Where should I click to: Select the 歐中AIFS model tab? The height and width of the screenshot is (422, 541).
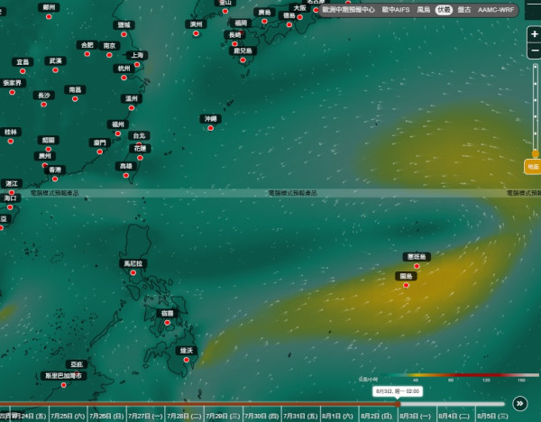[396, 10]
